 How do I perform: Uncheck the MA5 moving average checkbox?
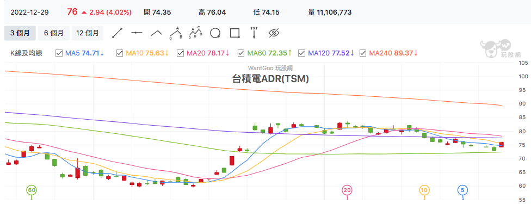click(x=59, y=53)
